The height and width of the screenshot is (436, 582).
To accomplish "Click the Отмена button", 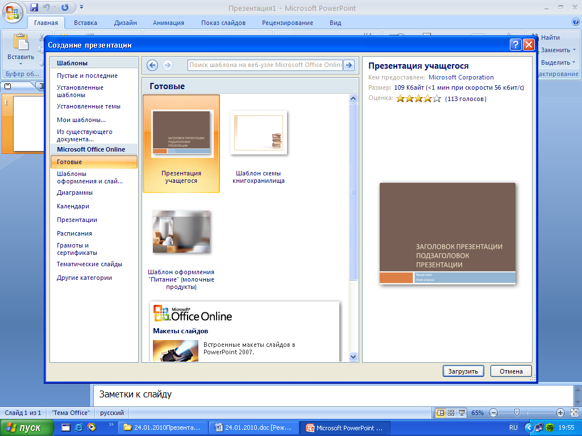I will coord(511,371).
